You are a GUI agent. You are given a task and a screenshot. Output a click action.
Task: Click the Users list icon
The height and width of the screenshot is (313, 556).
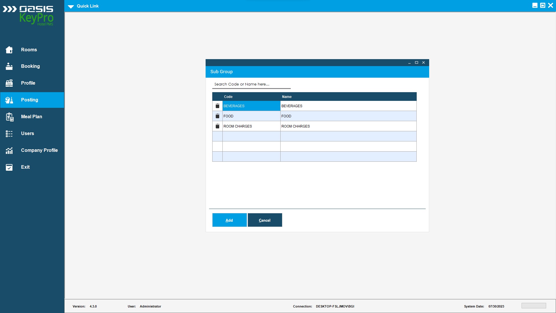click(9, 134)
